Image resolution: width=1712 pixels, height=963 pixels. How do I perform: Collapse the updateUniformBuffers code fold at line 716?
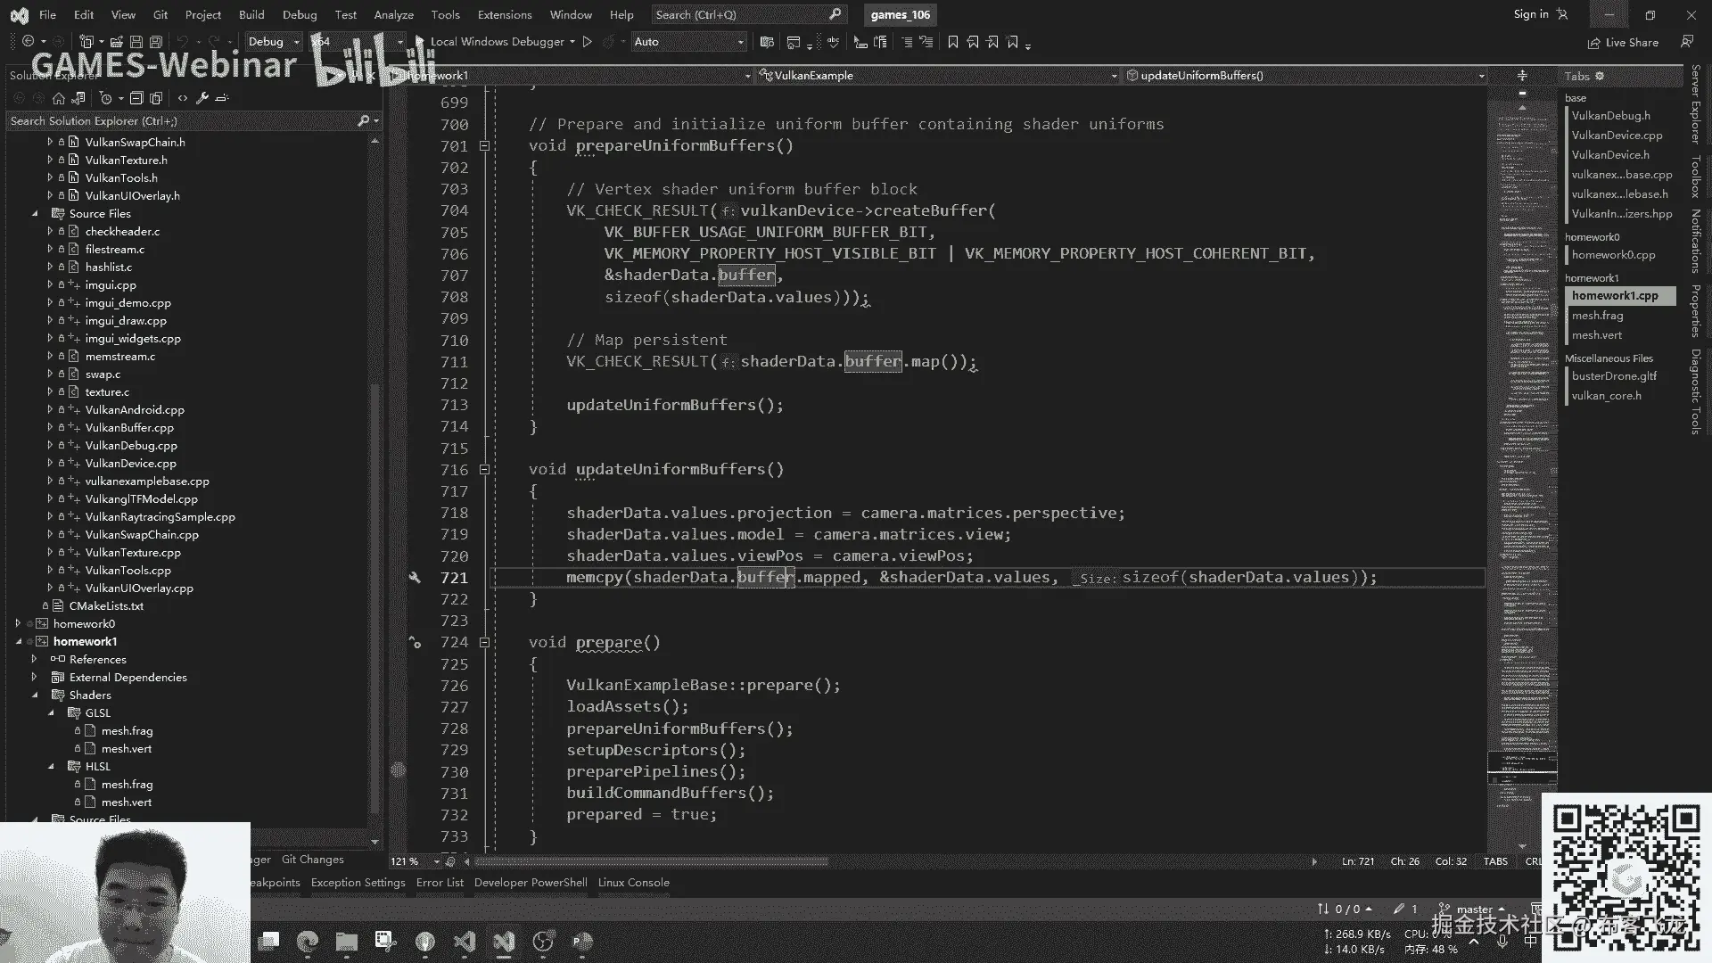click(x=484, y=469)
